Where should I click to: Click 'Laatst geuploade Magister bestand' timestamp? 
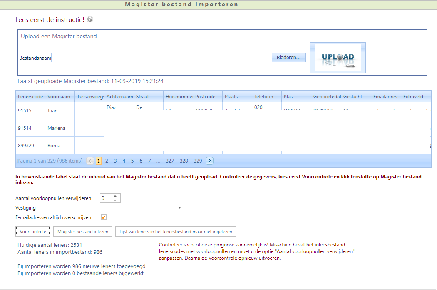point(91,81)
